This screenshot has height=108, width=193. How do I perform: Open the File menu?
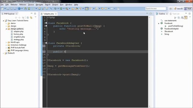pos(2,5)
